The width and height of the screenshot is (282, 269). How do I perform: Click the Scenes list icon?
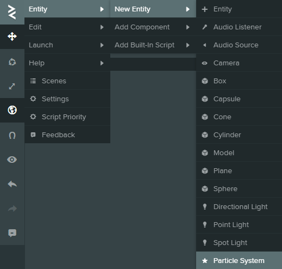(x=33, y=81)
